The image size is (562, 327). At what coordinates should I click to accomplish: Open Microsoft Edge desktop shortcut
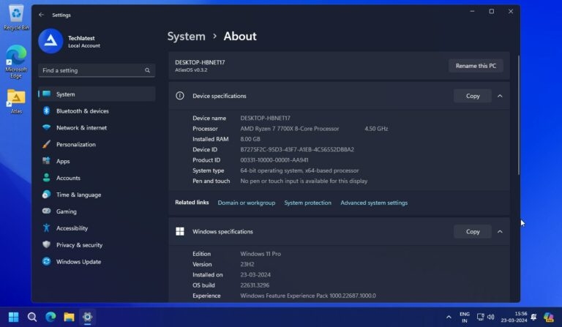(x=16, y=61)
